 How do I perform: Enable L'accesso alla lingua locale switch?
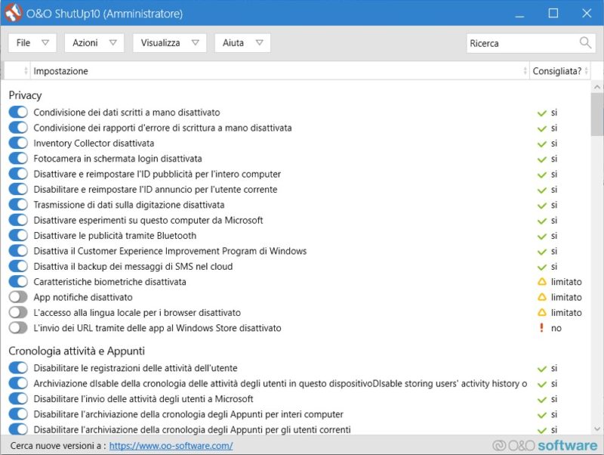click(x=18, y=312)
